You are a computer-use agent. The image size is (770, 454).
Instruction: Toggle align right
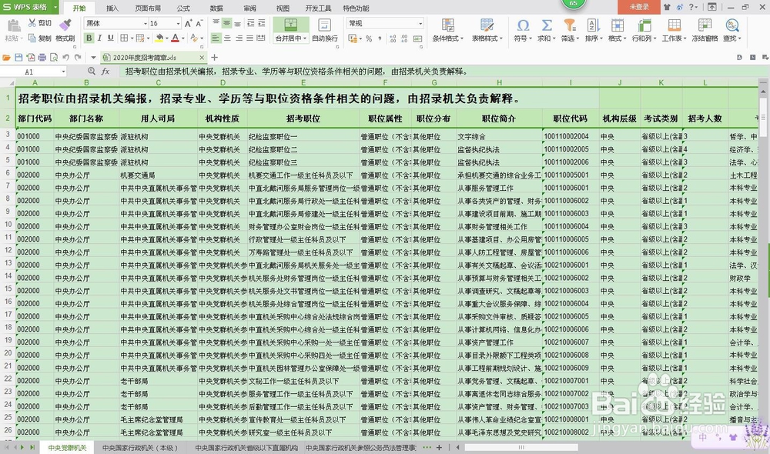coord(239,38)
